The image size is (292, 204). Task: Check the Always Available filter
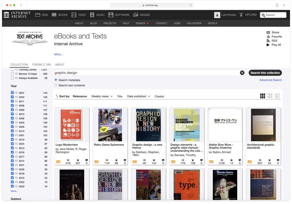tap(12, 78)
